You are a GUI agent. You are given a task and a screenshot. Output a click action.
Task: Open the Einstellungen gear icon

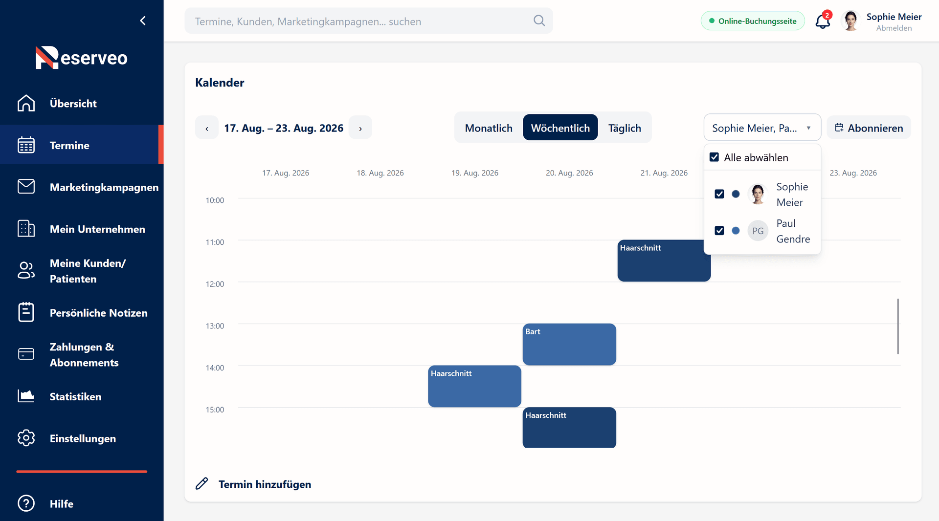(x=26, y=438)
